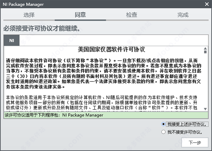Click the license scrollbar thumb

coord(205,52)
